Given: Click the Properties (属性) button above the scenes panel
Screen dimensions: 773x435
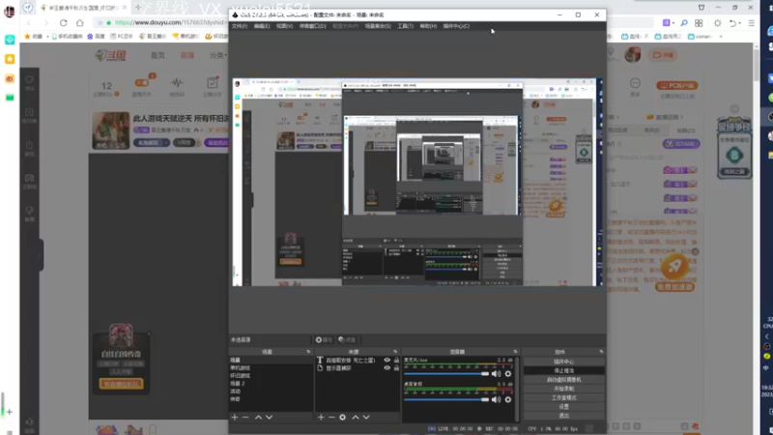Looking at the screenshot, I should 324,340.
